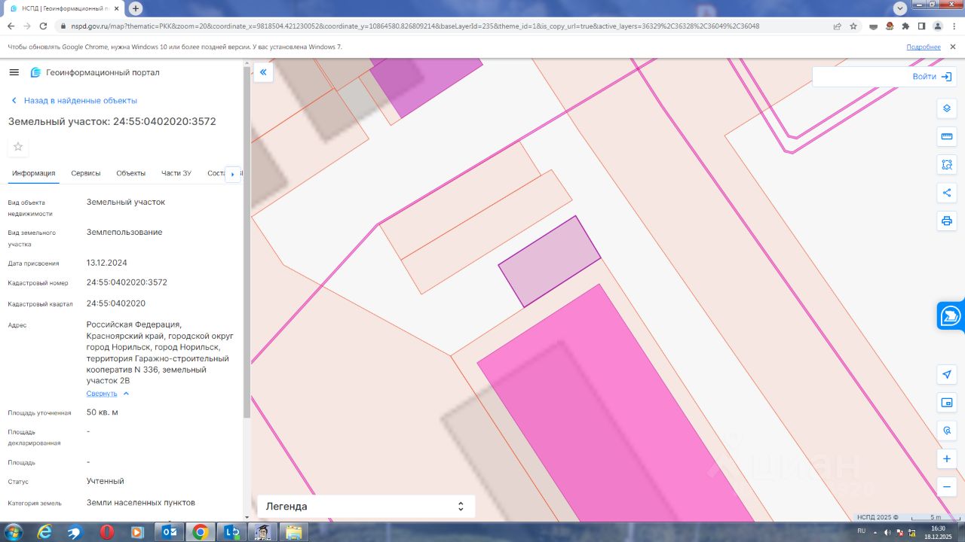The width and height of the screenshot is (965, 542).
Task: Click the Войти login button
Action: pos(932,77)
